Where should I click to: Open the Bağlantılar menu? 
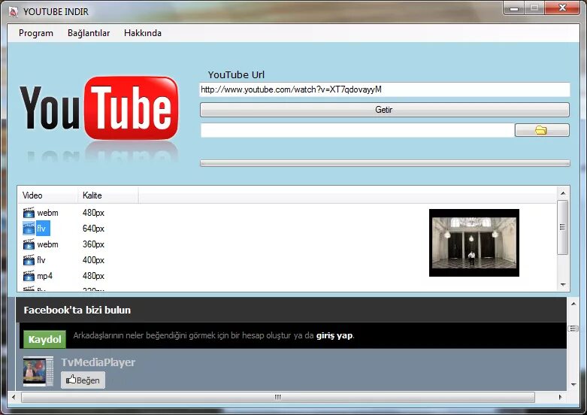coord(89,33)
